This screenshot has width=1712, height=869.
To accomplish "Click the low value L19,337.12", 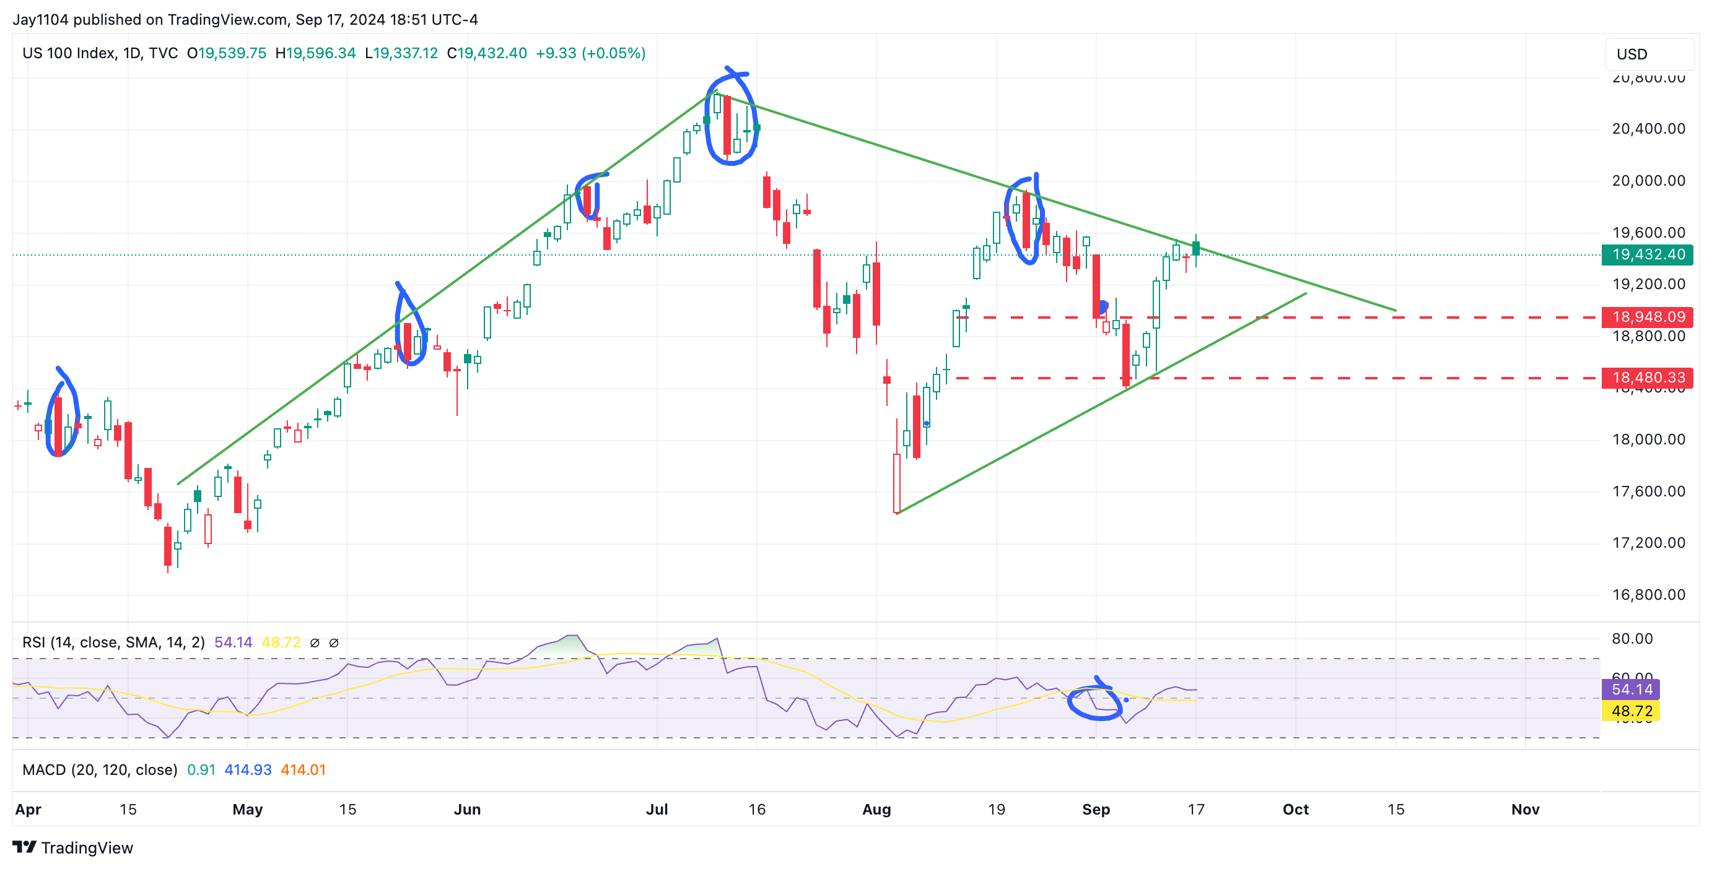I will 401,53.
